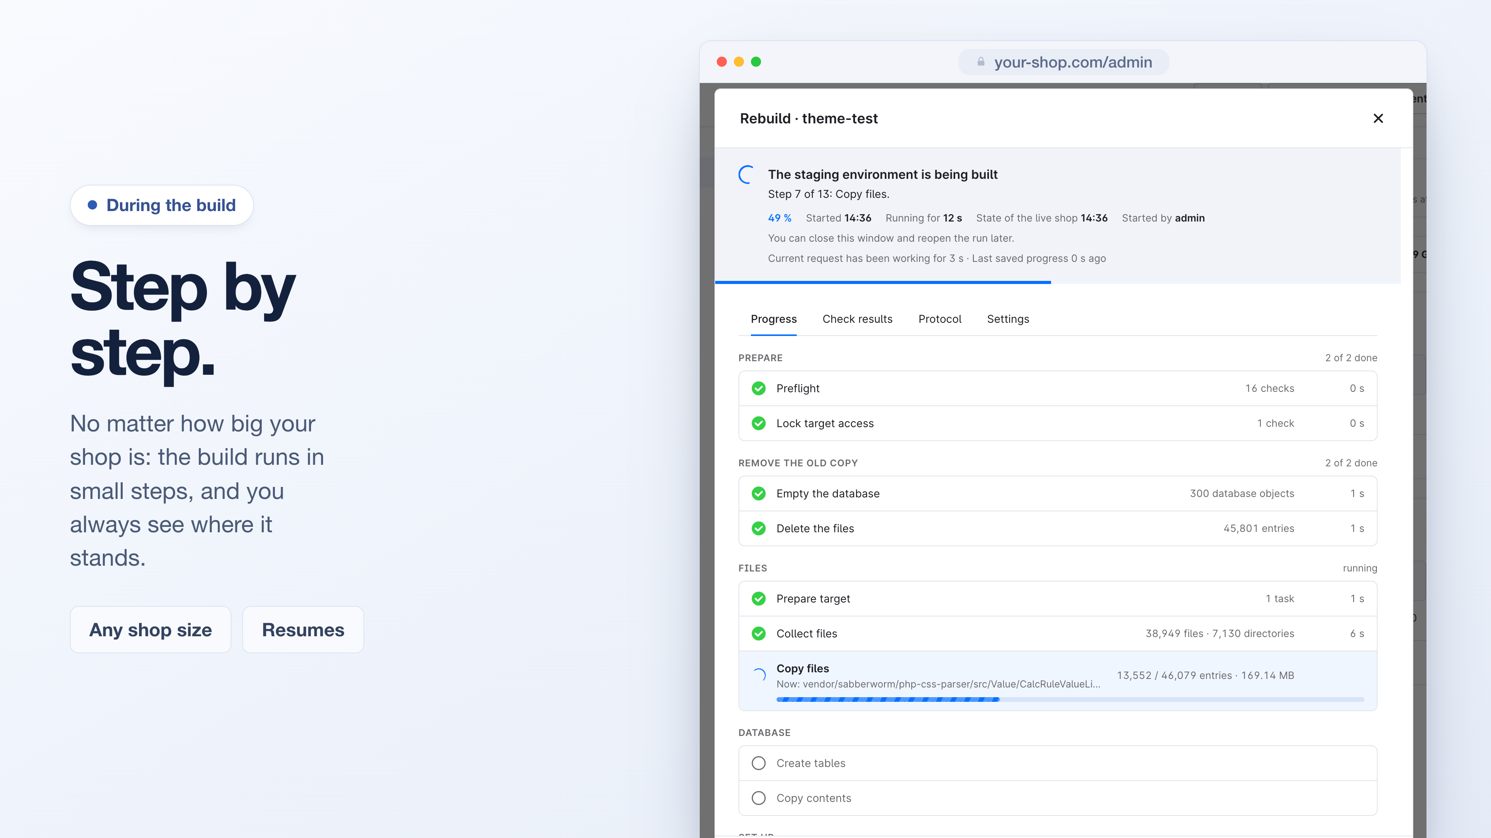1491x838 pixels.
Task: Click the '16 checks' value in Preflight row
Action: point(1269,388)
